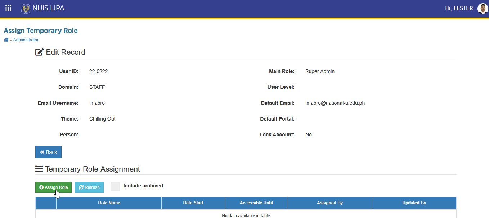Click the NUIS LIPA shield logo
The height and width of the screenshot is (218, 489).
tap(26, 8)
